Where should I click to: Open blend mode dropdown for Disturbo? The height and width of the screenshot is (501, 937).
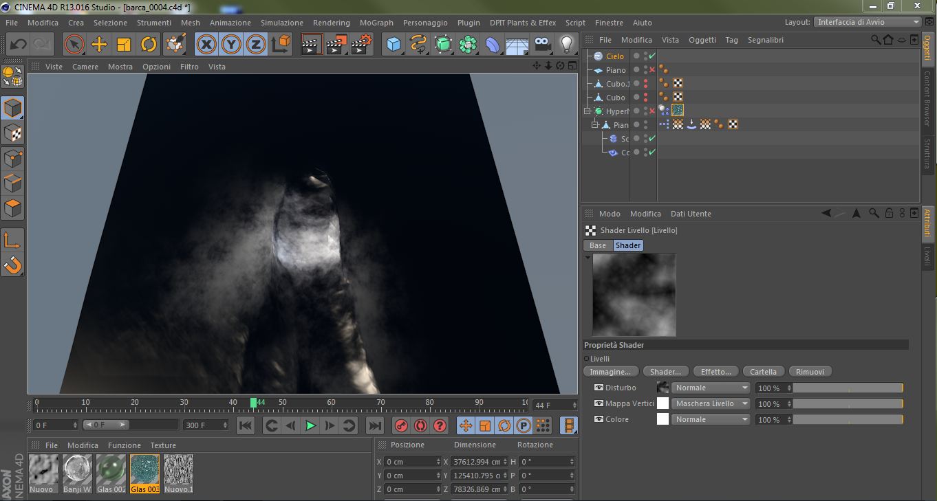tap(711, 388)
